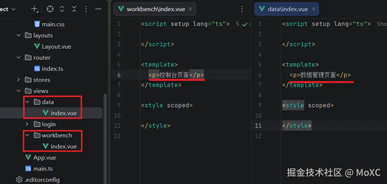Expand the login folder

(27, 124)
